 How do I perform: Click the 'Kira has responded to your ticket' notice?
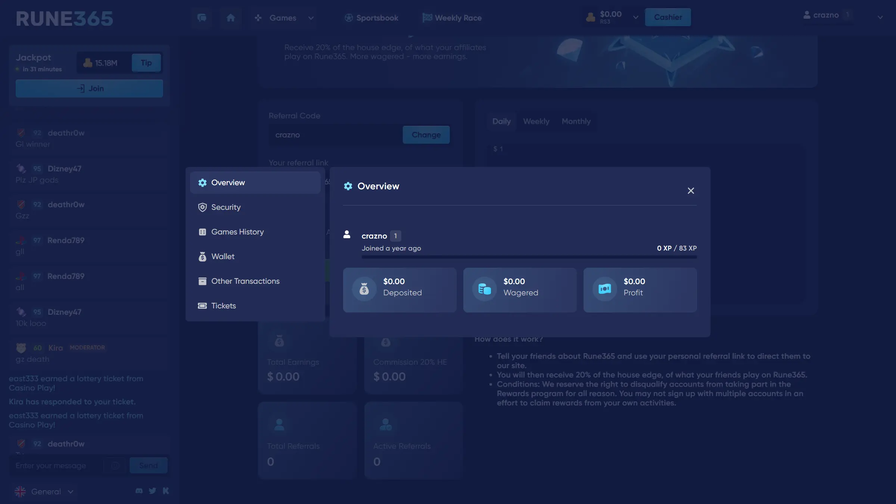(x=72, y=402)
